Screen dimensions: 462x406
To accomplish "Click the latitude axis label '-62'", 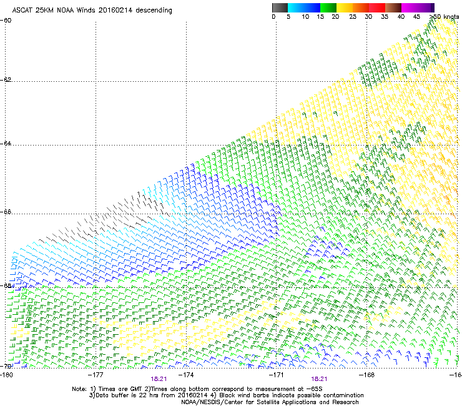I will [x=6, y=80].
